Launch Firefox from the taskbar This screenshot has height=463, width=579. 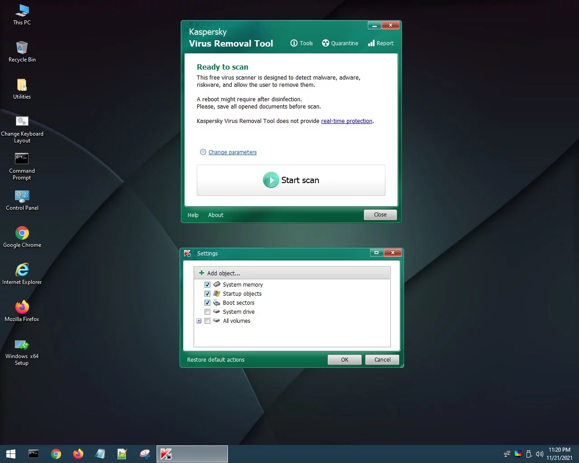coord(78,454)
